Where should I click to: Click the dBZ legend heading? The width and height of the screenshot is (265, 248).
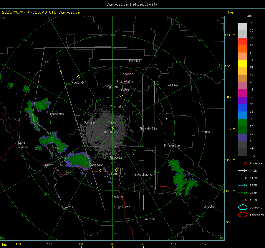tap(250, 16)
